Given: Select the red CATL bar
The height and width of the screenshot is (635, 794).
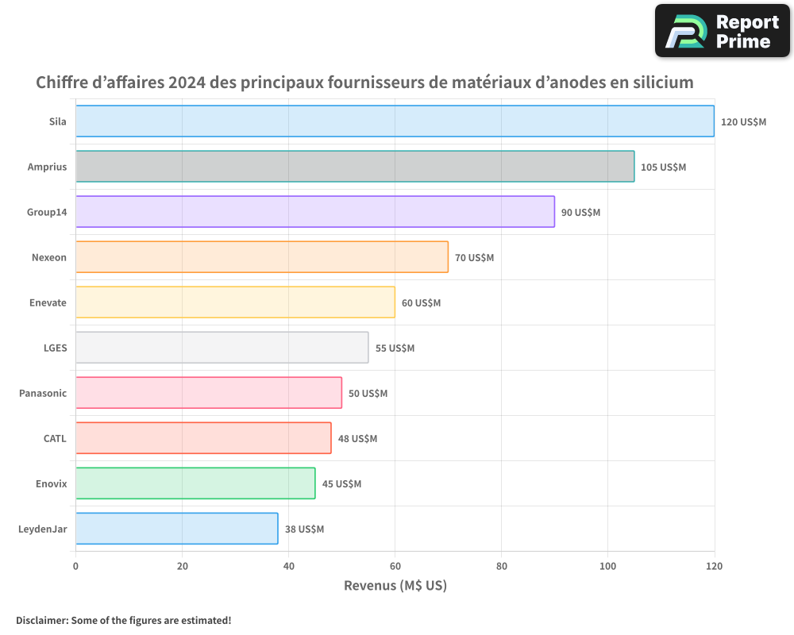Looking at the screenshot, I should pos(203,438).
